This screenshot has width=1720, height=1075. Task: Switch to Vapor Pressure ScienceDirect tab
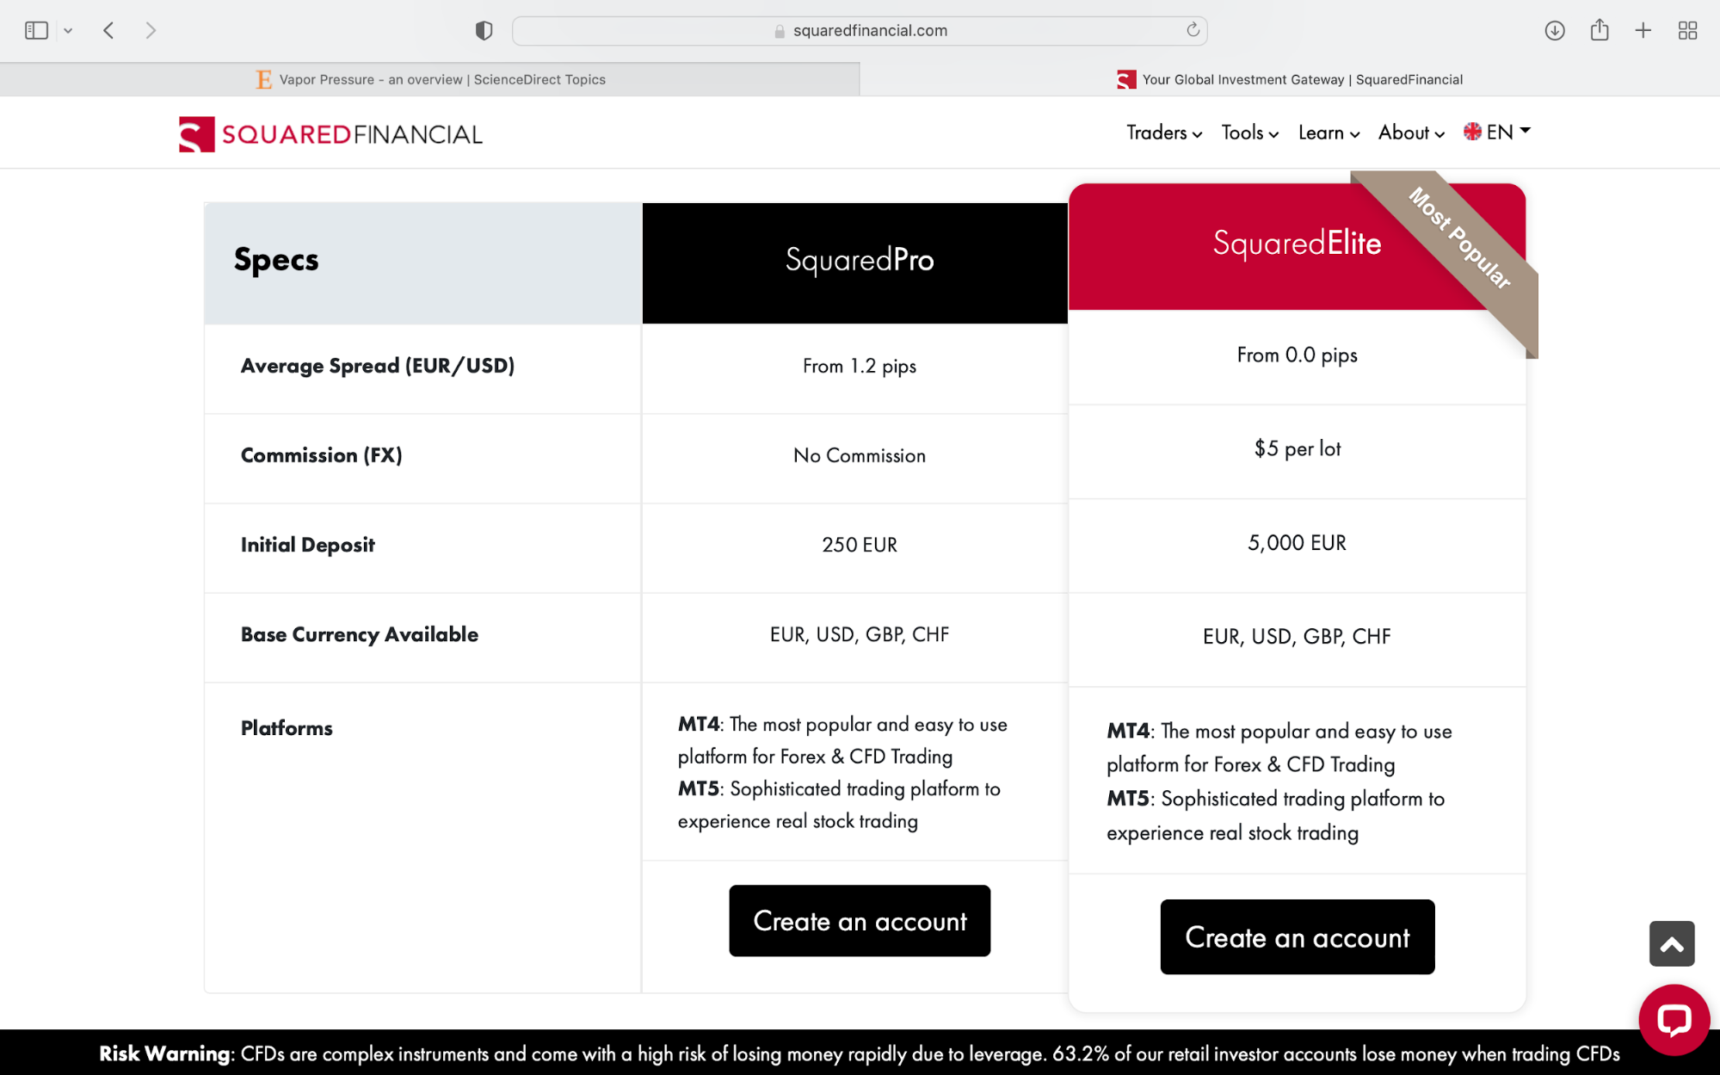click(x=430, y=79)
